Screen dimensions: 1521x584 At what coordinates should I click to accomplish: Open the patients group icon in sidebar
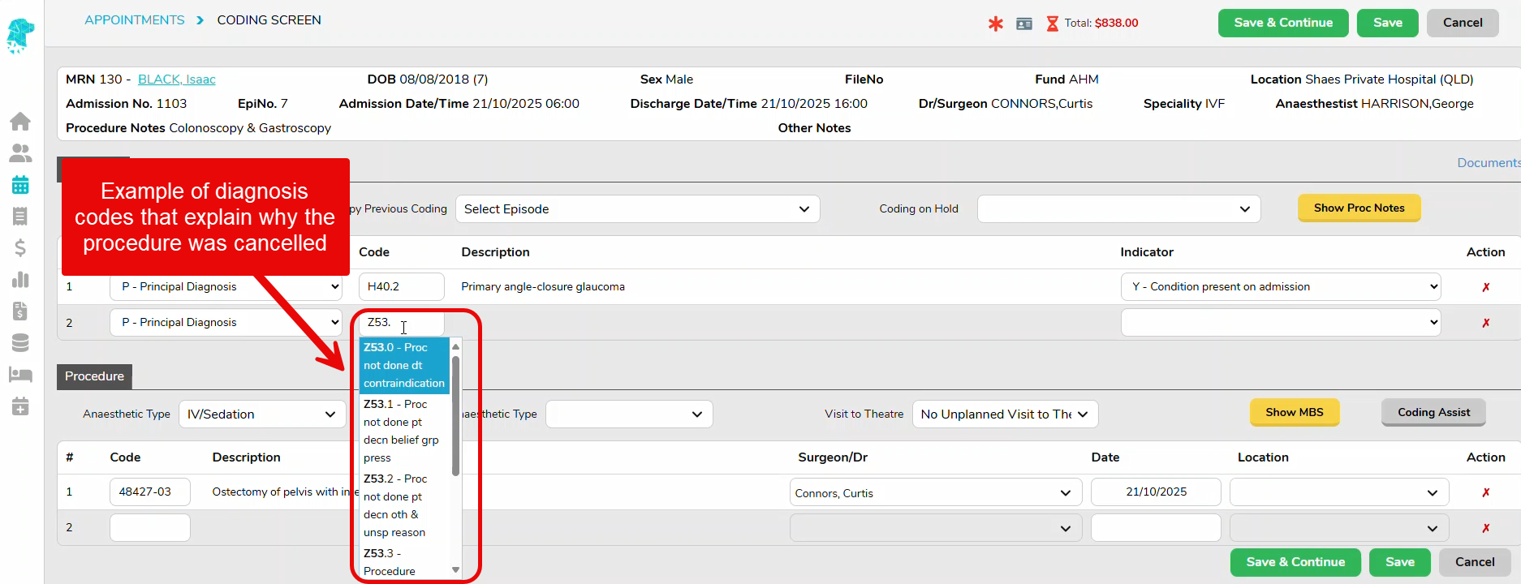pos(20,153)
